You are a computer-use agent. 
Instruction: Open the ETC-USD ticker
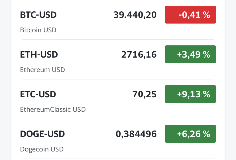coord(38,94)
